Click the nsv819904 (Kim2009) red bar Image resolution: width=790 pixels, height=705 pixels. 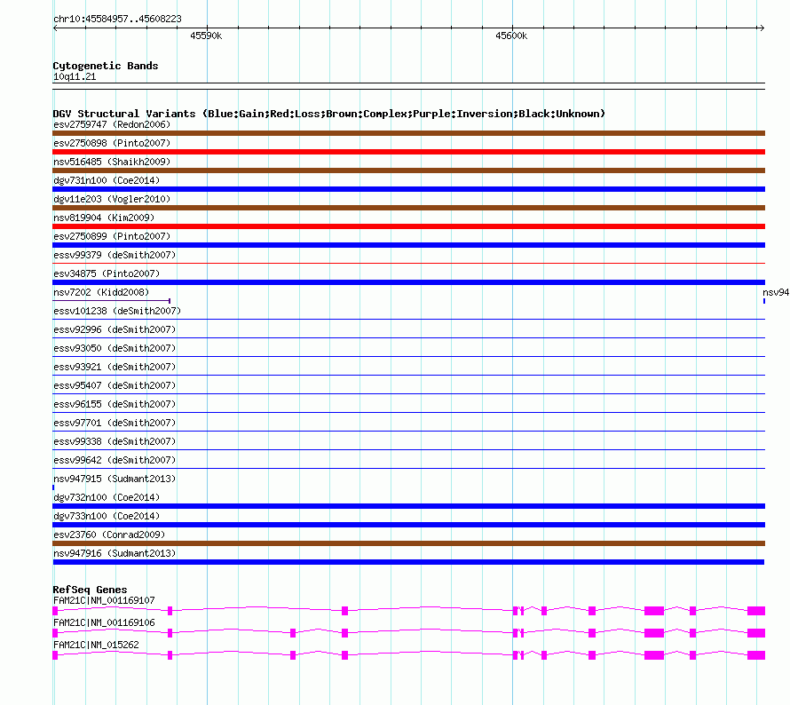tap(408, 226)
